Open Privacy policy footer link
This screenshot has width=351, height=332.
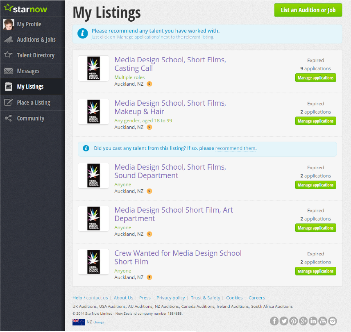point(170,298)
